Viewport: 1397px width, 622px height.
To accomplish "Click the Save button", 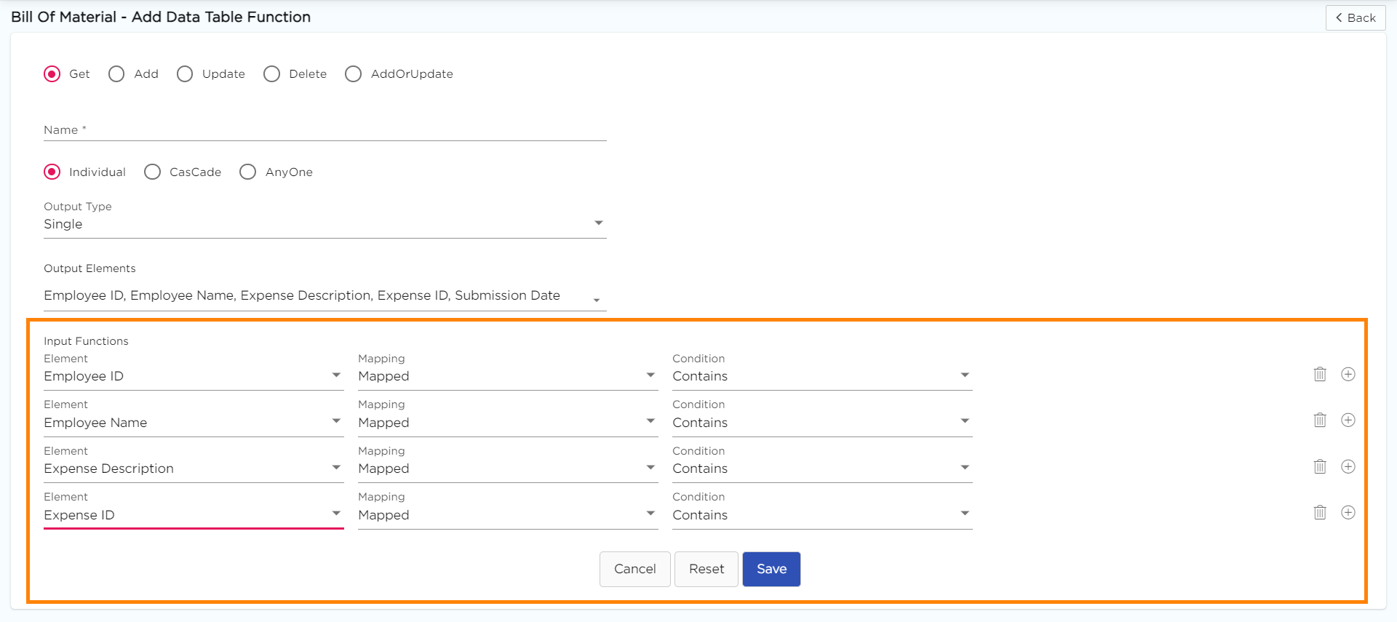I will pyautogui.click(x=771, y=569).
